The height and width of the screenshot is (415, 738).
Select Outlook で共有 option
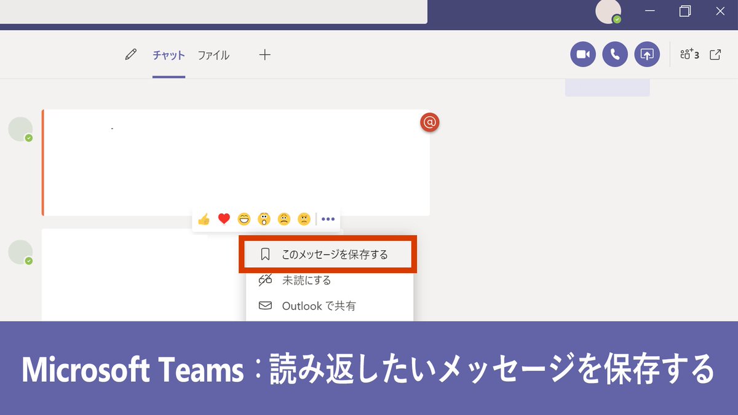(x=329, y=306)
